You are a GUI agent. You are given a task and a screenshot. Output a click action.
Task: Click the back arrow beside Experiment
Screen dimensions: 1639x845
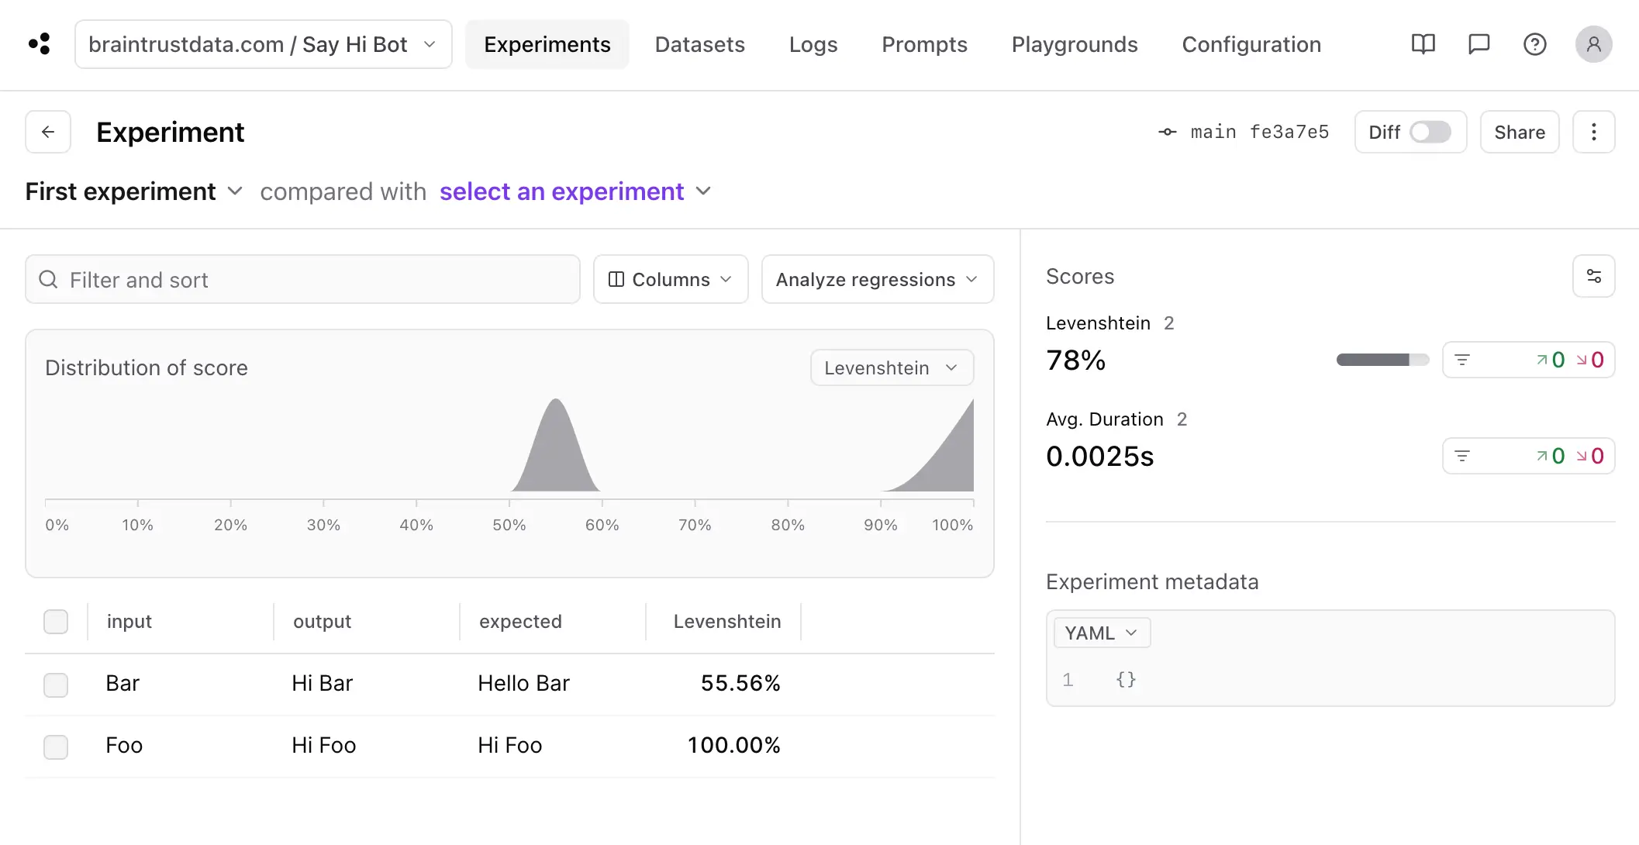coord(48,132)
